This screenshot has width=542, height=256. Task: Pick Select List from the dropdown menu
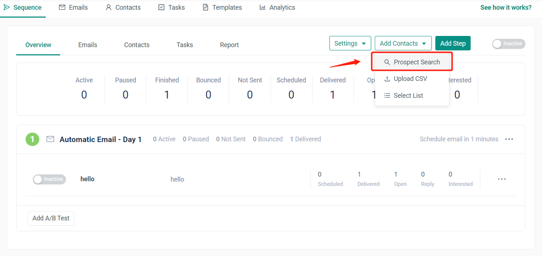(408, 96)
